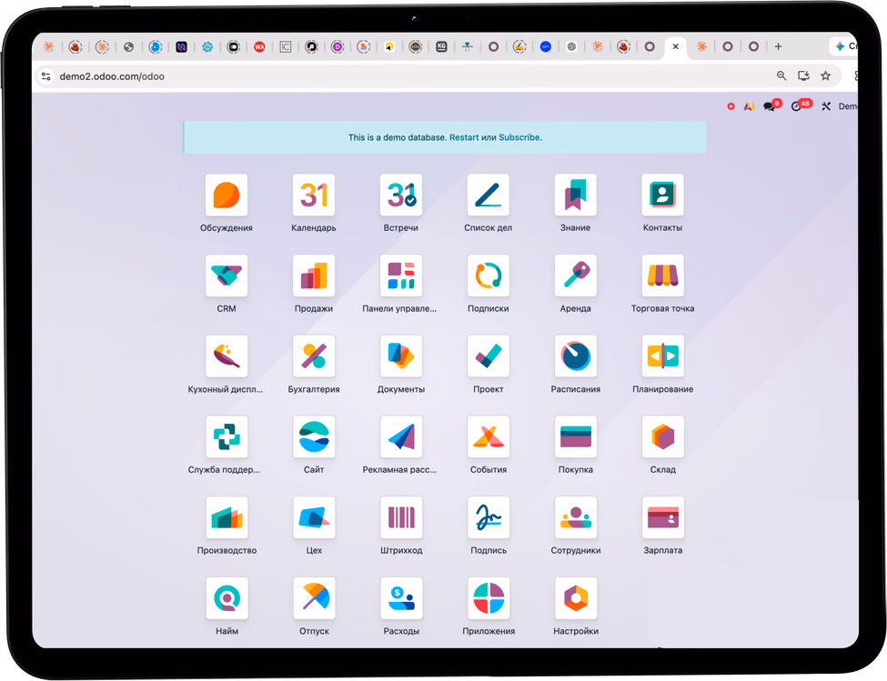Screen dimensions: 887x681
Task: Open the Служба поддержки app
Action: (227, 436)
